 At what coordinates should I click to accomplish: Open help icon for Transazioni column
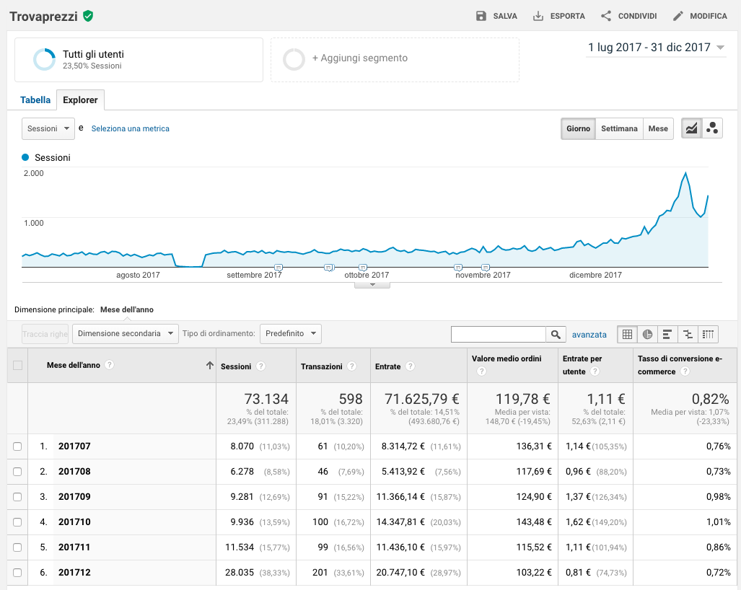pyautogui.click(x=351, y=366)
